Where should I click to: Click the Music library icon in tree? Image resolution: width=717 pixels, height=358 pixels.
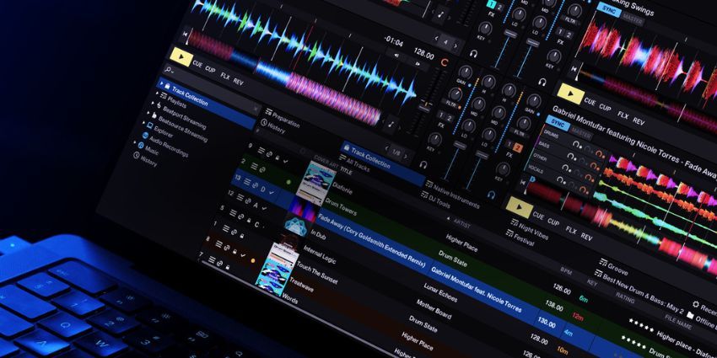[140, 146]
